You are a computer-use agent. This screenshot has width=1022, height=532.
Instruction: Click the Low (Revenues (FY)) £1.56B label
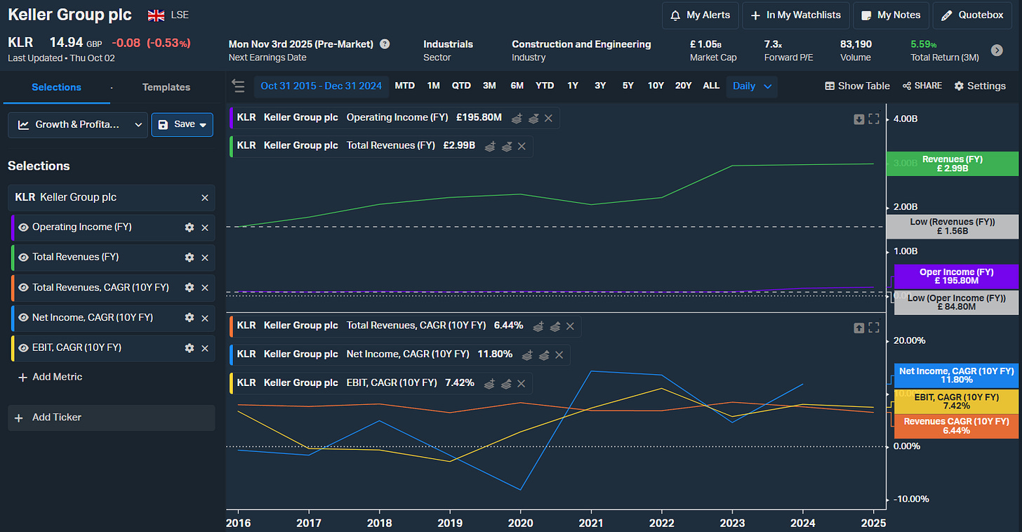point(953,227)
